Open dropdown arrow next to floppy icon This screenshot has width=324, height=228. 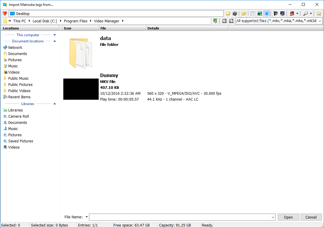297,14
